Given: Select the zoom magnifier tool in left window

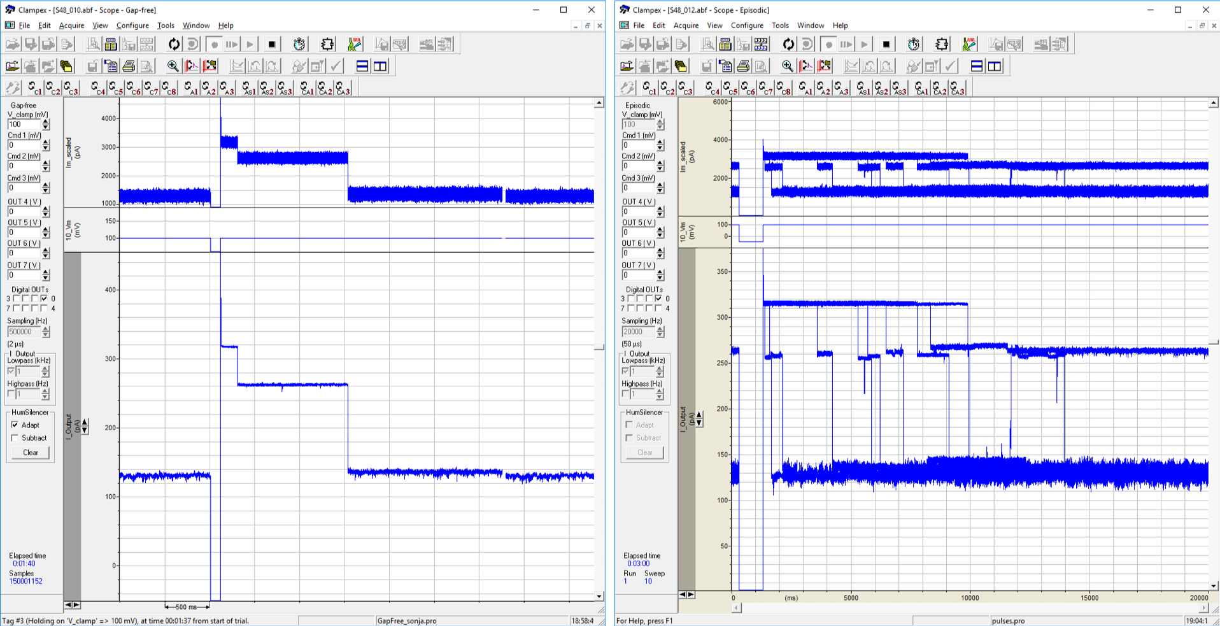Looking at the screenshot, I should [173, 66].
